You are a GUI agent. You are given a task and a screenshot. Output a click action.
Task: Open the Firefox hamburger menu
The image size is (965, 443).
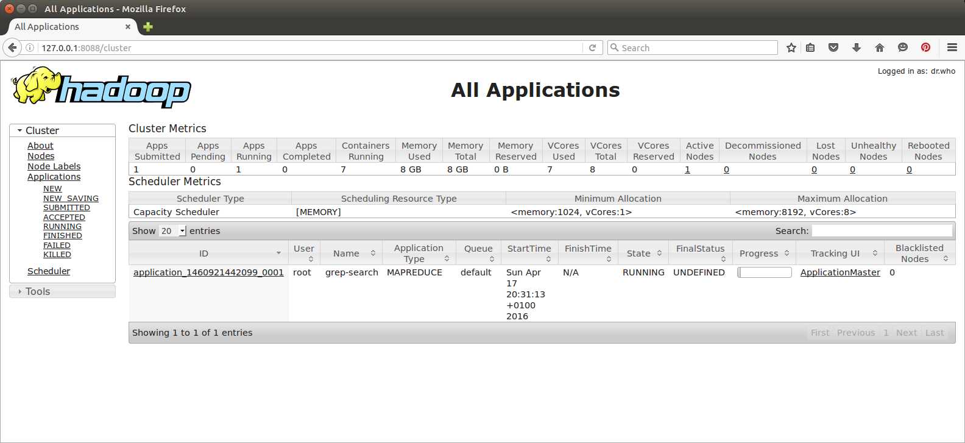[952, 48]
